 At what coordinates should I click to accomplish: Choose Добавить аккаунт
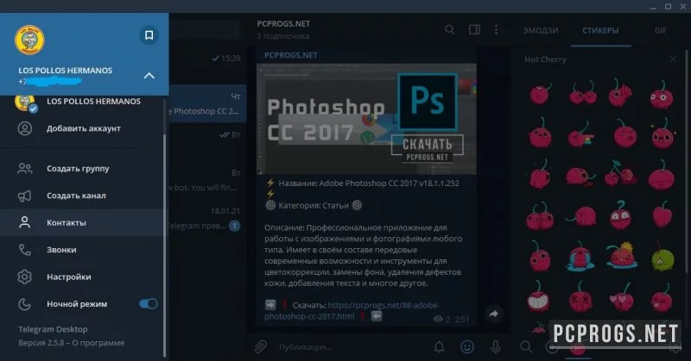click(x=82, y=128)
